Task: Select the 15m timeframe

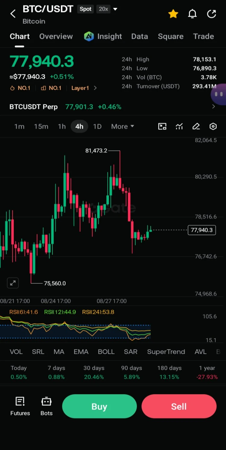Action: [x=41, y=126]
